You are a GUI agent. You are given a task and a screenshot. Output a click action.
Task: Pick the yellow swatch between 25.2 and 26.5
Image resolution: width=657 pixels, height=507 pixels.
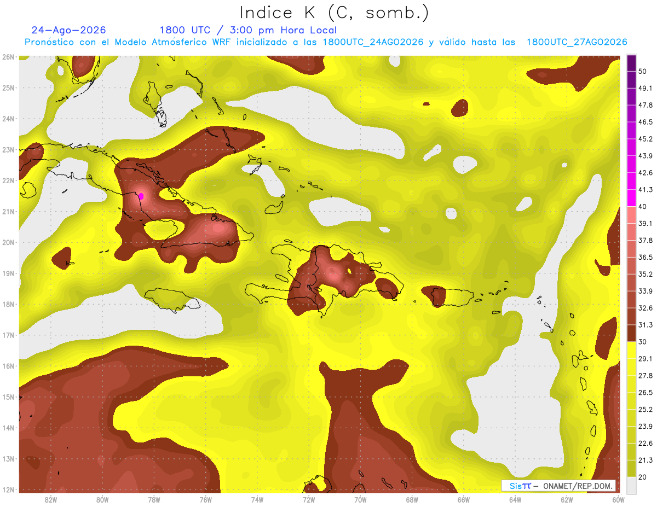coord(631,400)
